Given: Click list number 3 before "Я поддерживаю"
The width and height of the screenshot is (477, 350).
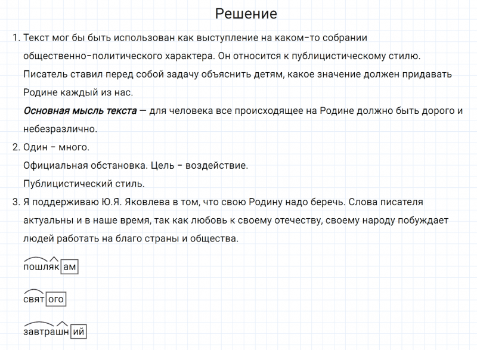Looking at the screenshot, I should (16, 202).
